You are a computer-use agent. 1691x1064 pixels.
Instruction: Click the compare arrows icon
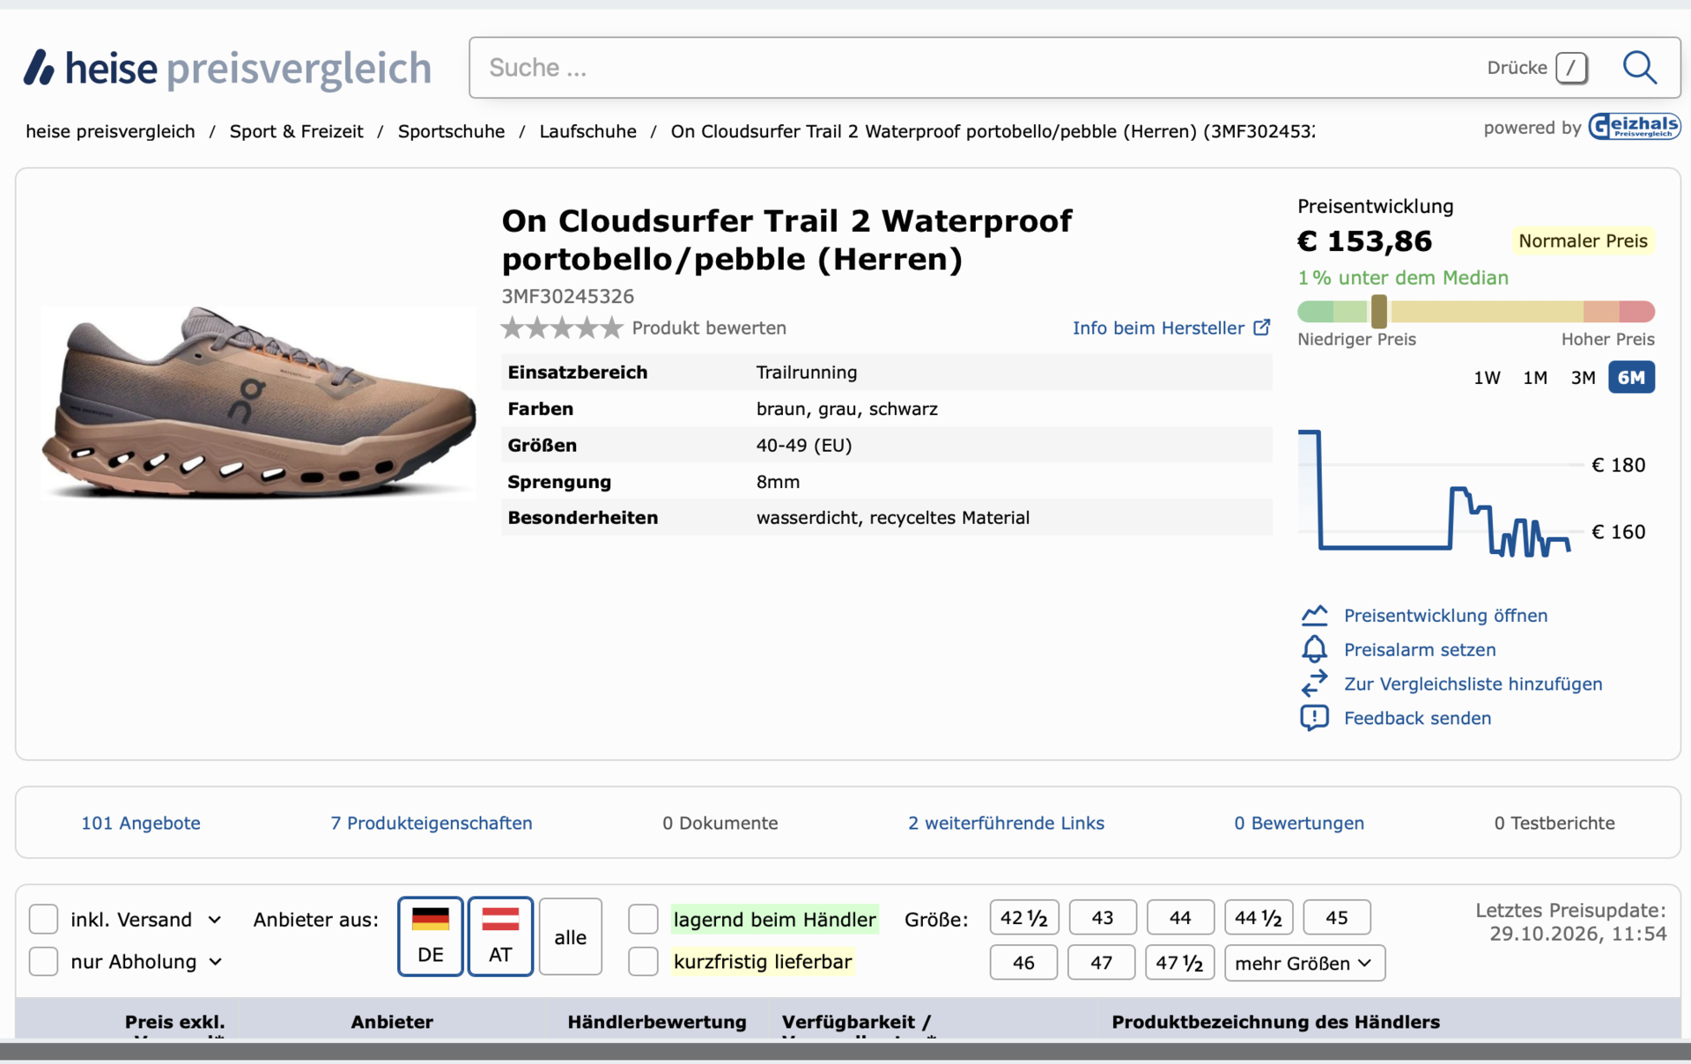coord(1314,683)
